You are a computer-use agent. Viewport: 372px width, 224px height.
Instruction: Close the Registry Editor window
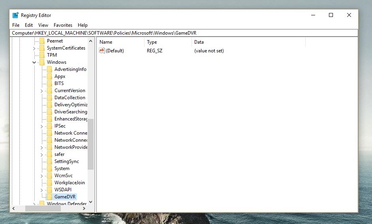(x=349, y=15)
